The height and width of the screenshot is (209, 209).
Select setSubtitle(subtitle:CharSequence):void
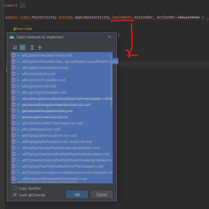(x=62, y=123)
